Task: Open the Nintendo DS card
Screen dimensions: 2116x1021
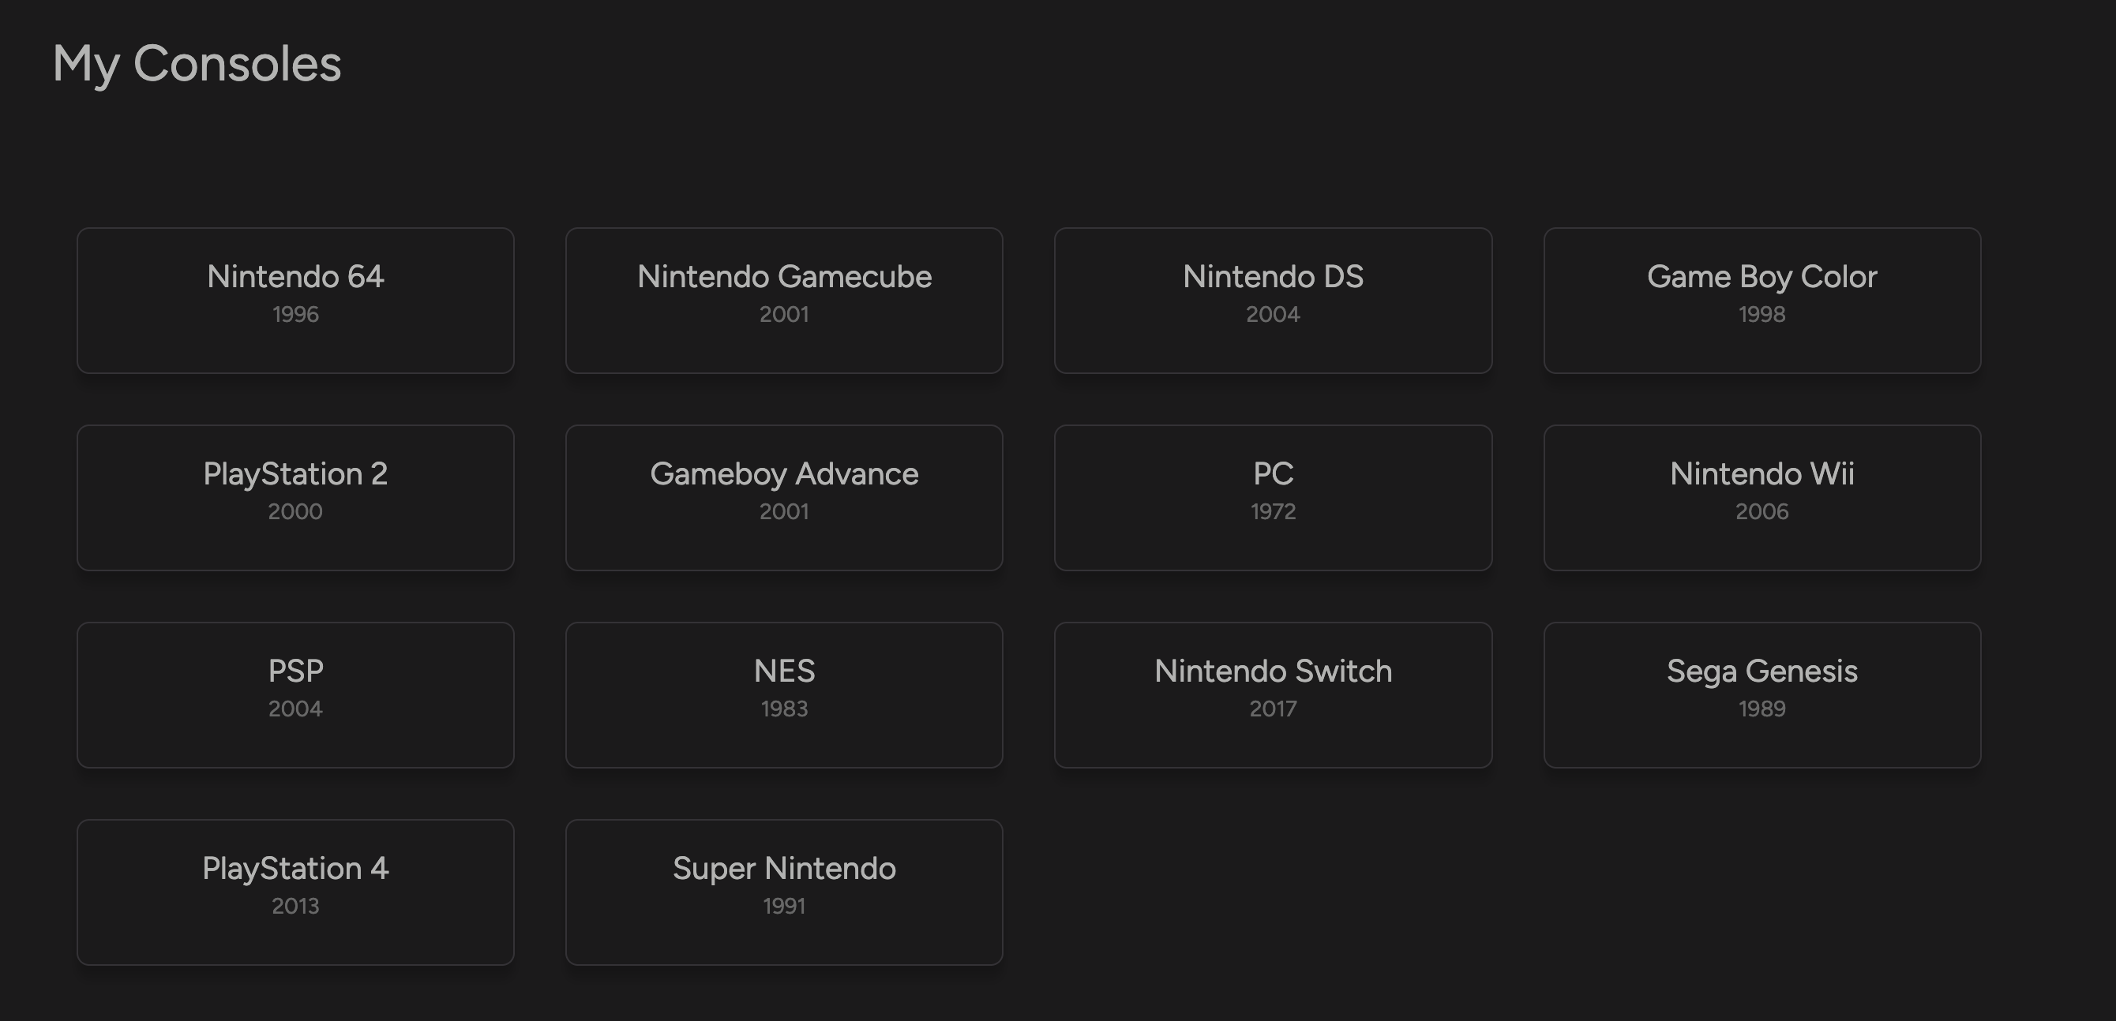Action: pos(1274,301)
